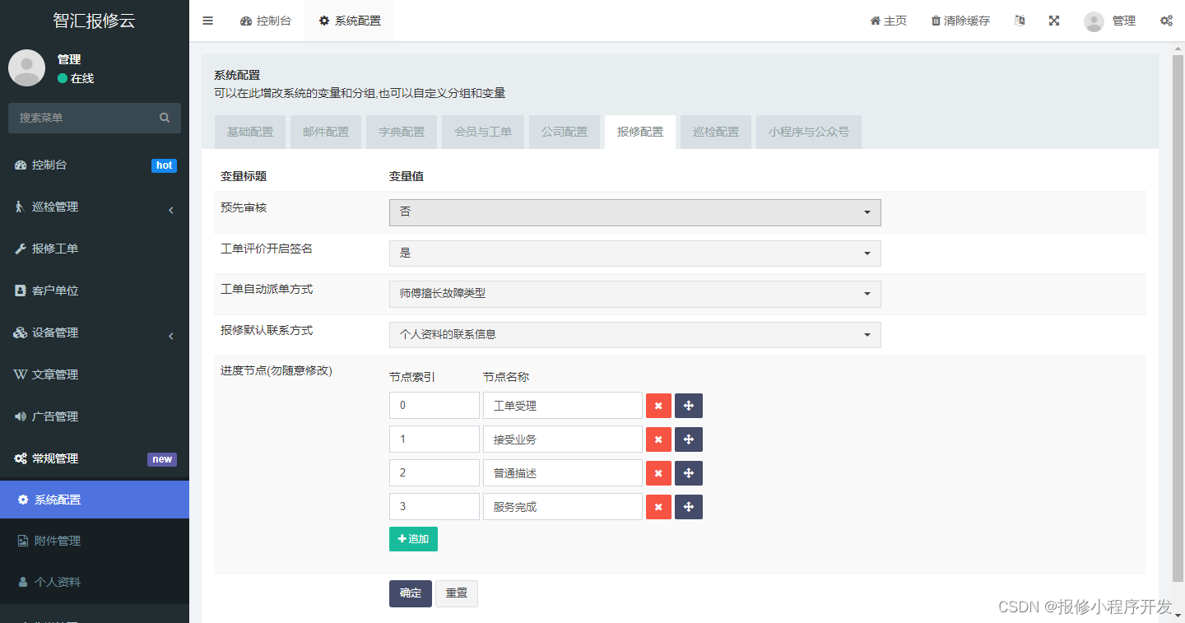Screen dimensions: 1185x623
Task: Switch to the 公司配置 tab
Action: click(565, 132)
